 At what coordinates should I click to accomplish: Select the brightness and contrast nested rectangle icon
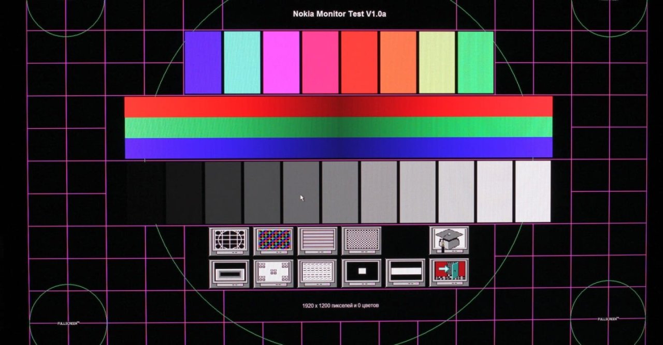pyautogui.click(x=229, y=273)
